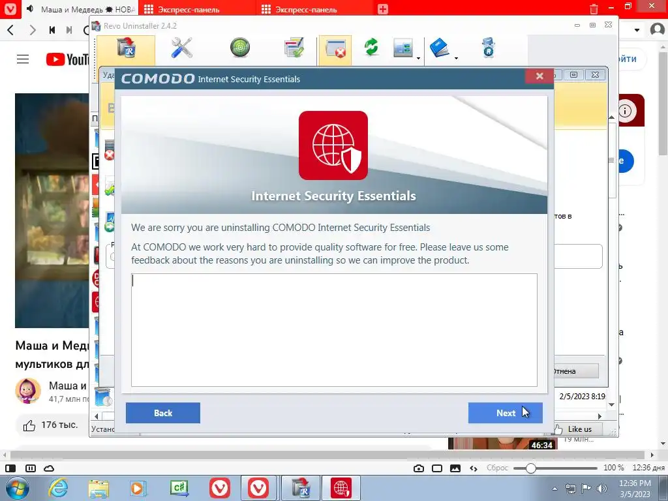Screen dimensions: 668x501
Task: Like the YouTube video with 176 тыс.
Action: (x=50, y=425)
